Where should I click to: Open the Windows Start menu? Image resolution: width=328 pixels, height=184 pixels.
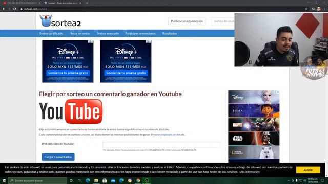coord(4,180)
